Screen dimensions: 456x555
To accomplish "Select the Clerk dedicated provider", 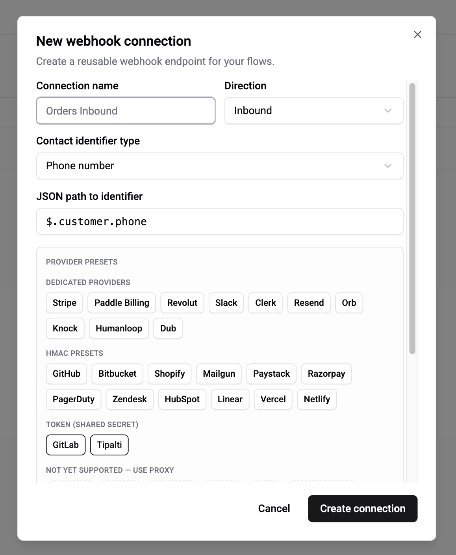I will 265,303.
